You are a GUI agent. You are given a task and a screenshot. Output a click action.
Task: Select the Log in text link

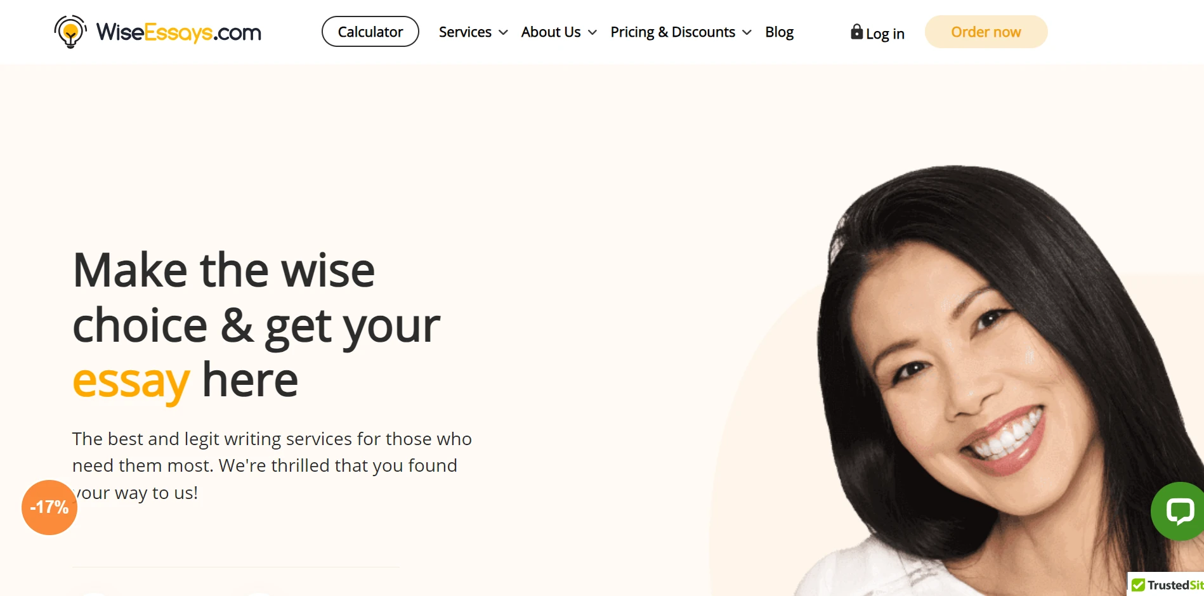885,34
